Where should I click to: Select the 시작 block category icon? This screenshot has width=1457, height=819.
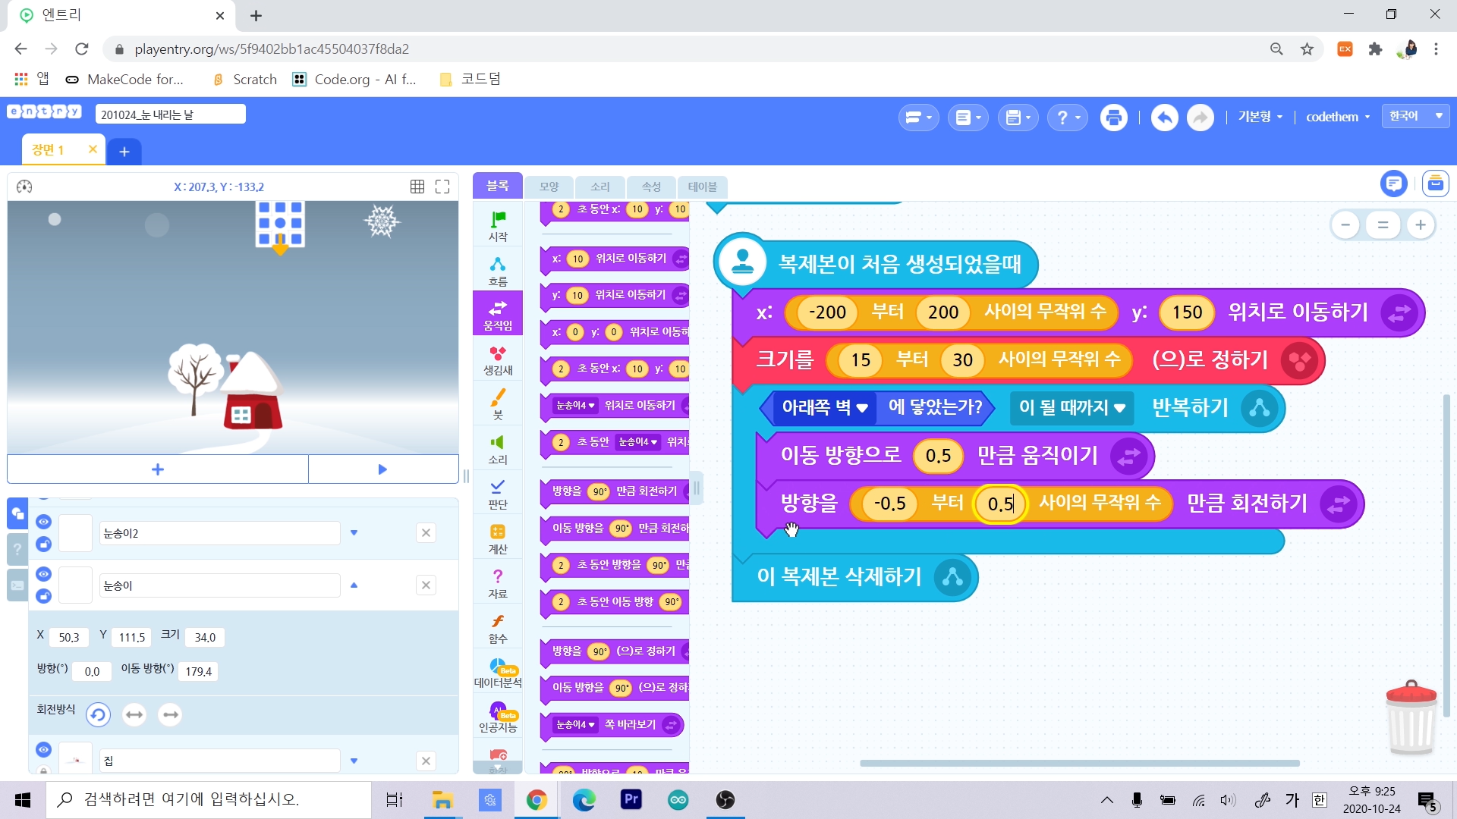[498, 225]
